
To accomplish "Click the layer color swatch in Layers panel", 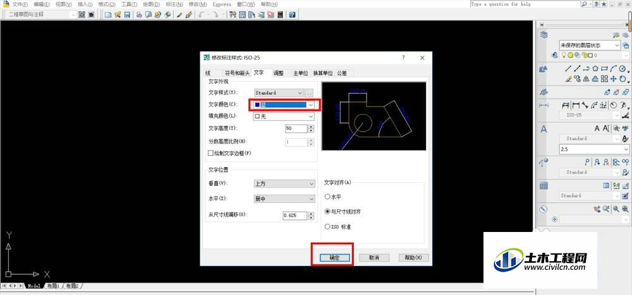I will point(590,55).
